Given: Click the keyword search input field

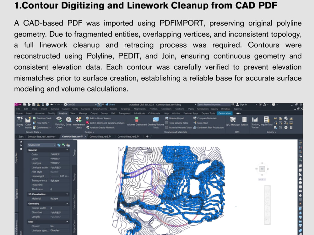Looking at the screenshot, I should (x=214, y=105).
